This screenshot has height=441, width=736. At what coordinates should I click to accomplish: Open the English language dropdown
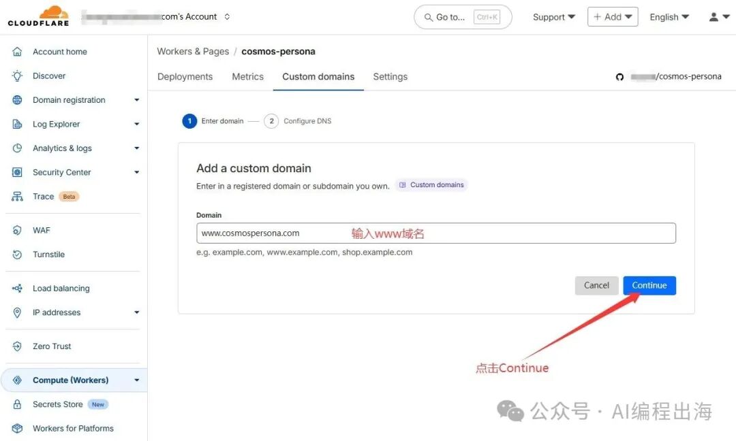pyautogui.click(x=669, y=17)
